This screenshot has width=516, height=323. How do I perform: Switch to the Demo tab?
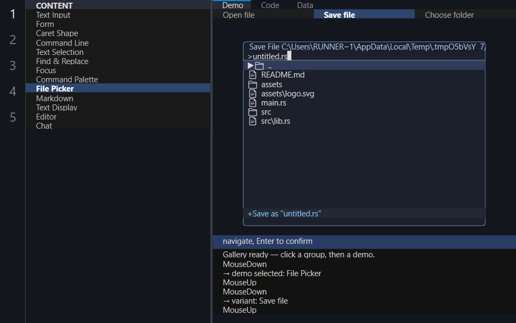pos(233,5)
